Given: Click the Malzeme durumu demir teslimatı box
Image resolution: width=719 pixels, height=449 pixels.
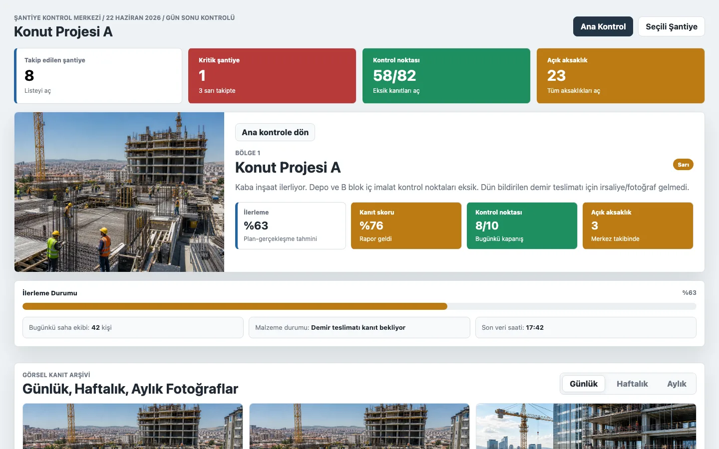Looking at the screenshot, I should pos(359,328).
